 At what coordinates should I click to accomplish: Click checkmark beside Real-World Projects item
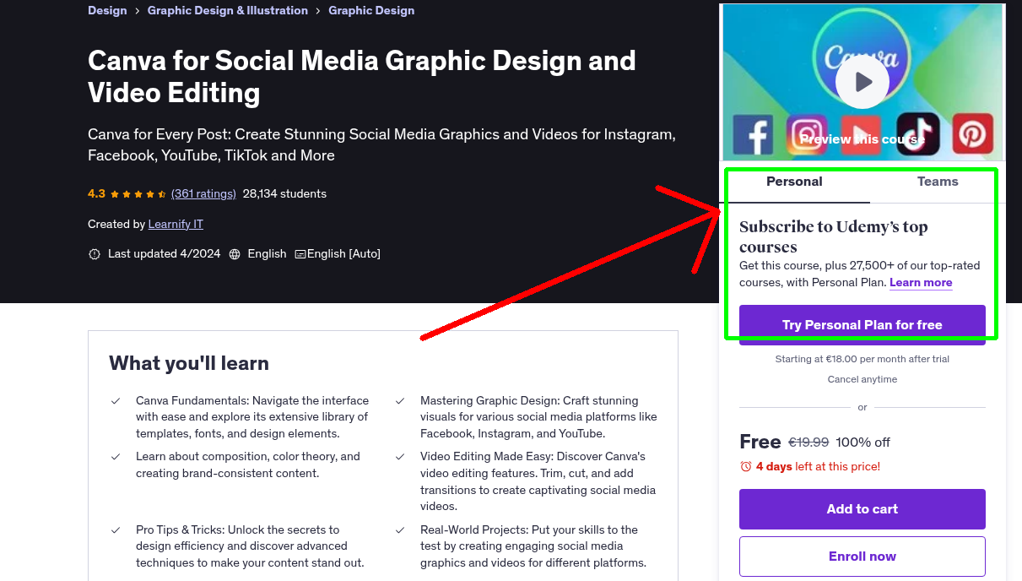click(400, 530)
